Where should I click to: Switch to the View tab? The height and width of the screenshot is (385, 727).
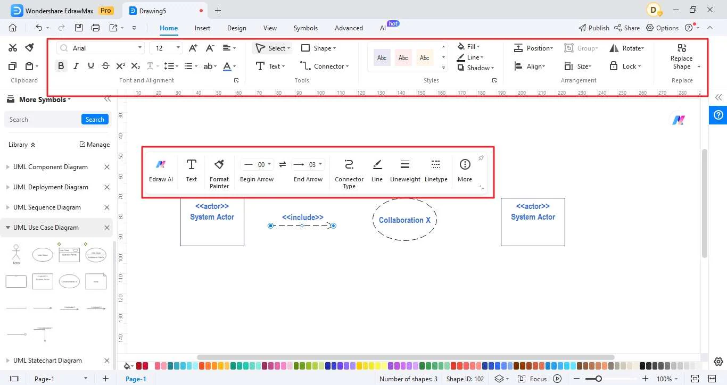pyautogui.click(x=270, y=28)
